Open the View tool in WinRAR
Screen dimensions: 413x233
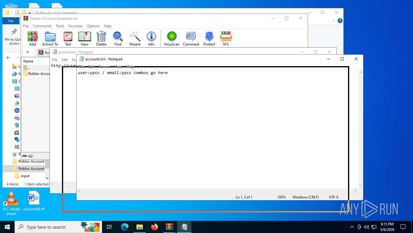[84, 39]
